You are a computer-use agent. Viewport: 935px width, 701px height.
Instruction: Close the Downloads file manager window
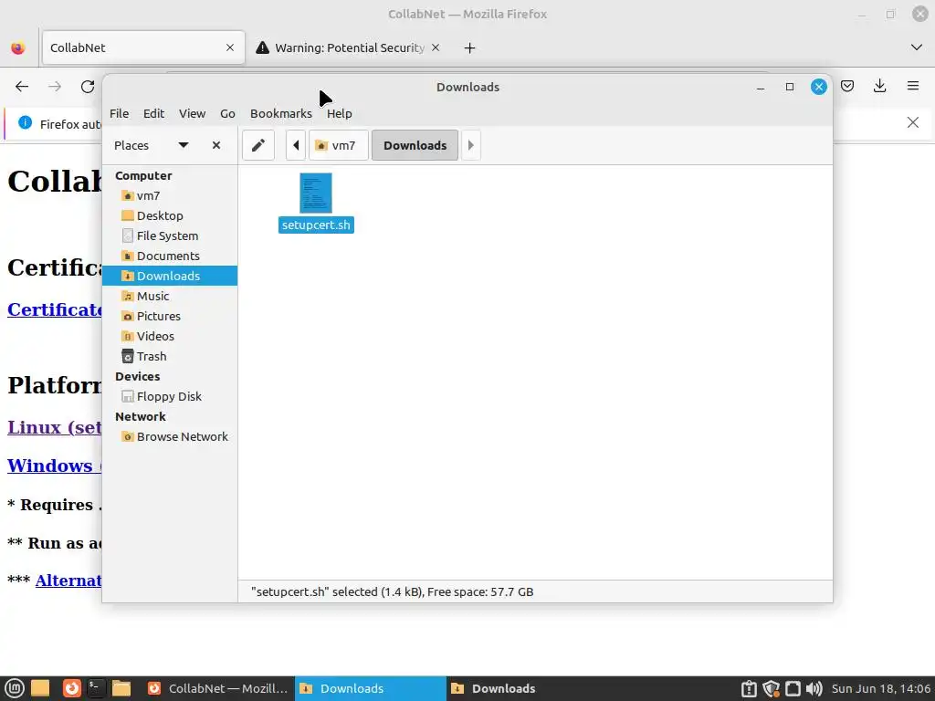(x=819, y=87)
